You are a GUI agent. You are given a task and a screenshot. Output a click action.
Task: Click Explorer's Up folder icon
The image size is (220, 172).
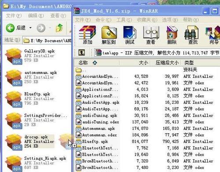(x=59, y=28)
